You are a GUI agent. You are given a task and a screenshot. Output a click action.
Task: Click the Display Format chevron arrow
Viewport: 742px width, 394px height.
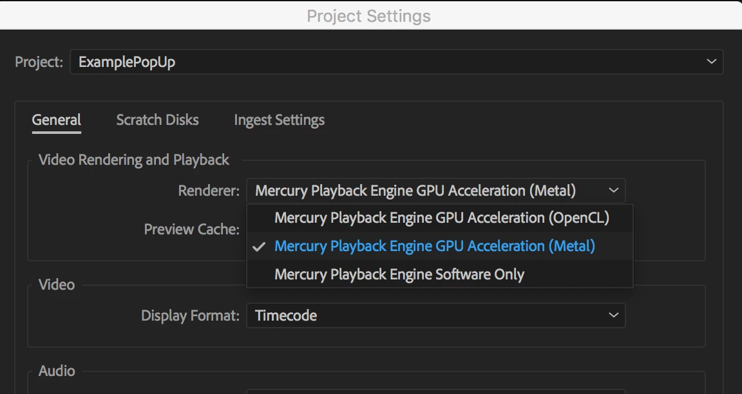pyautogui.click(x=613, y=315)
